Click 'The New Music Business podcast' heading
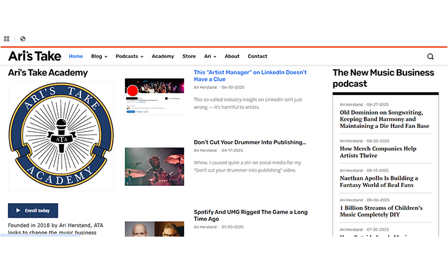 (x=383, y=78)
